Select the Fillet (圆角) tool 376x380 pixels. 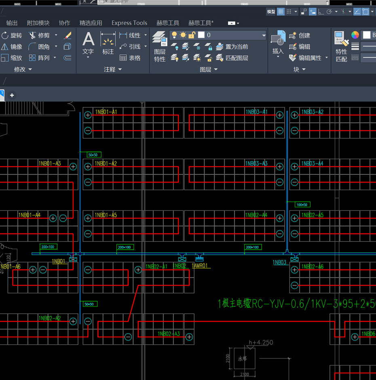pyautogui.click(x=39, y=46)
